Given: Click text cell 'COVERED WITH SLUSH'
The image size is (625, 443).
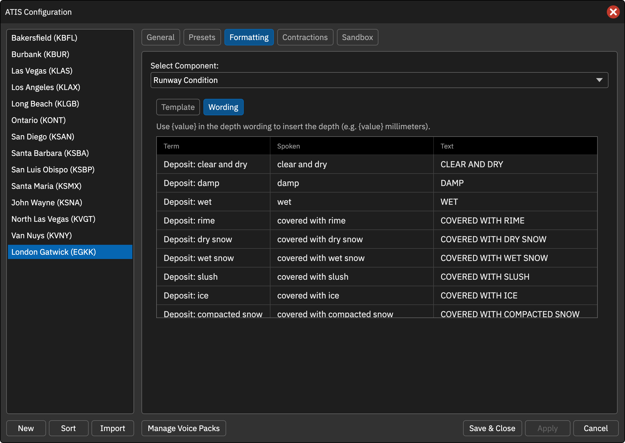Looking at the screenshot, I should click(515, 277).
